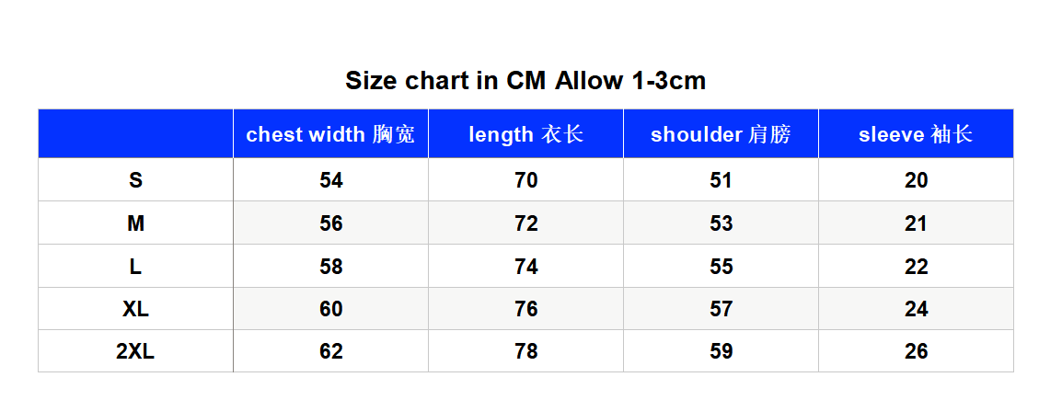Select the S size row label
The height and width of the screenshot is (400, 1062).
pos(135,180)
